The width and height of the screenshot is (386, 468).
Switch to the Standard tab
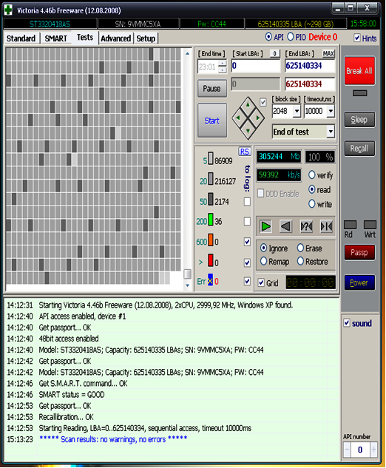coord(21,38)
